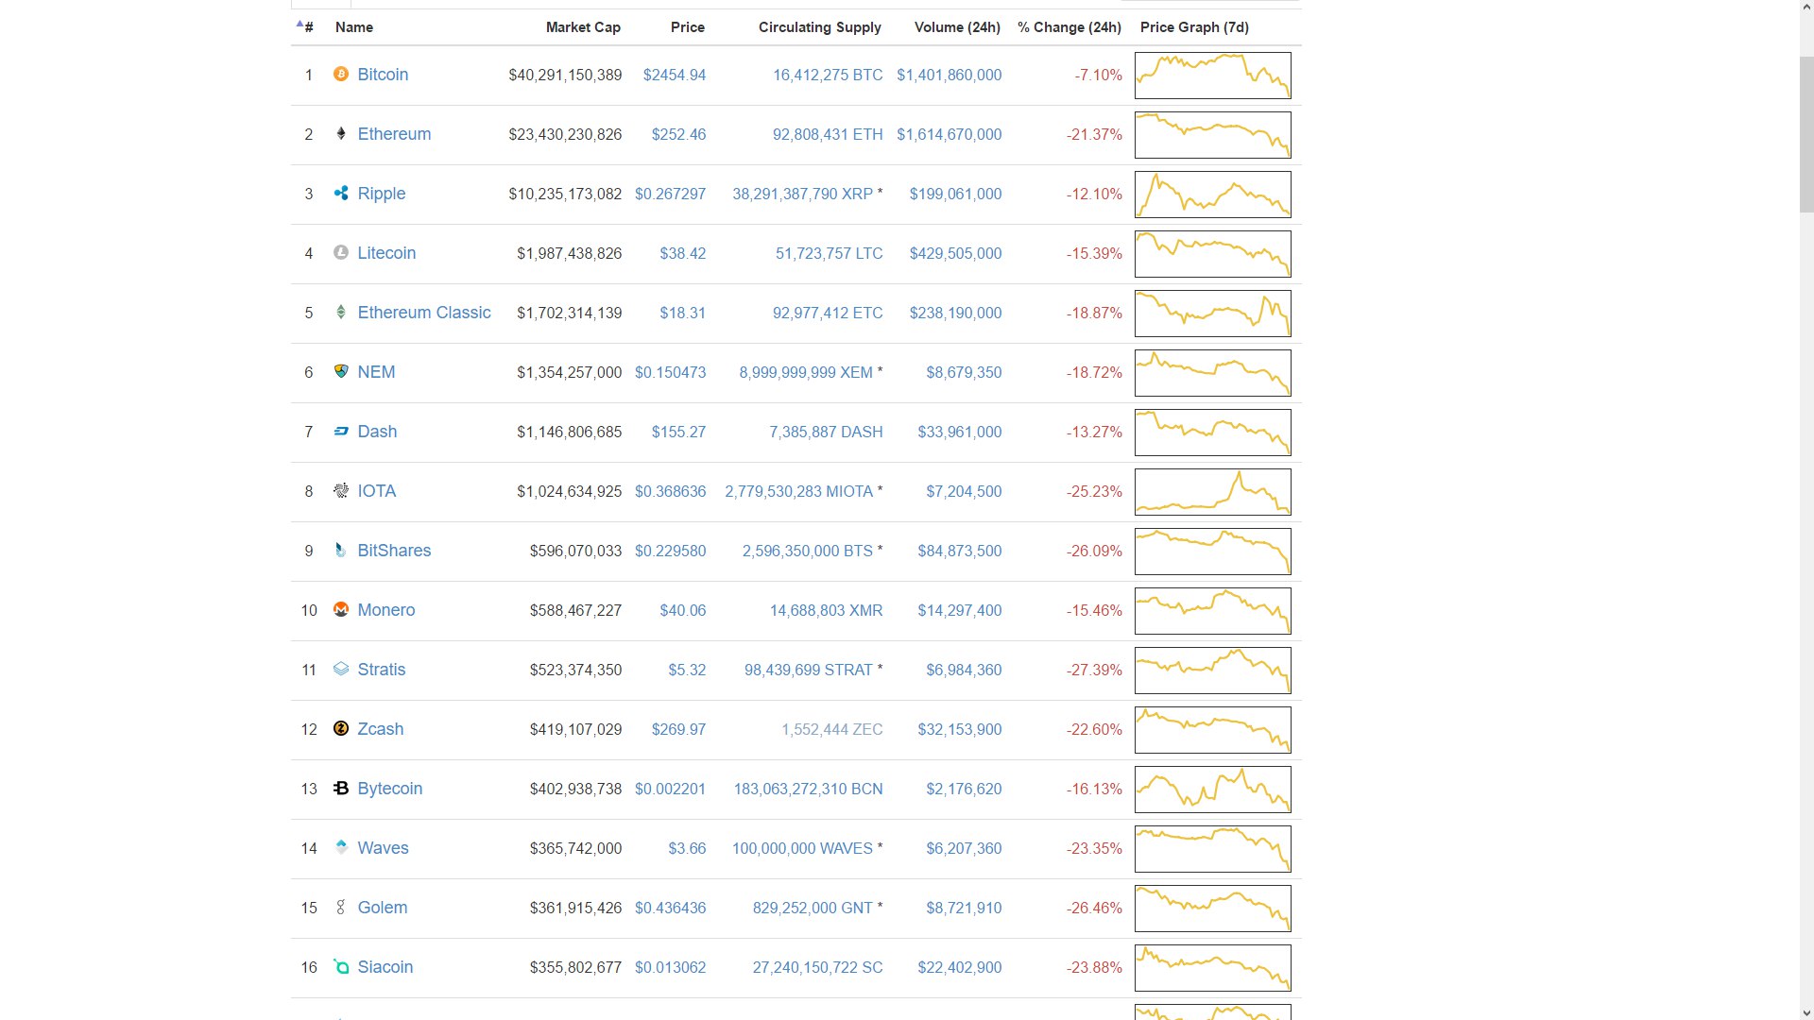Viewport: 1814px width, 1020px height.
Task: Open the Siacoin coin page link
Action: (385, 967)
